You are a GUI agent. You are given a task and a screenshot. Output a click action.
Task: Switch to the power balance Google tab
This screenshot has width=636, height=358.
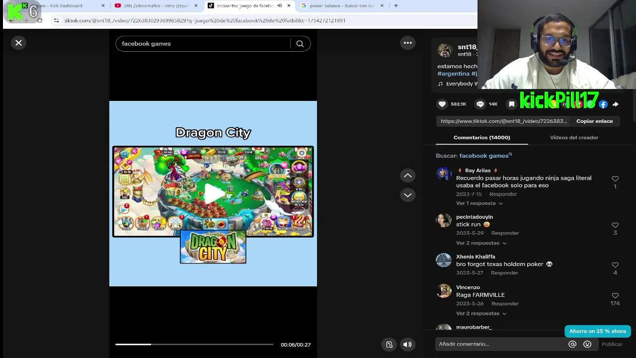coord(342,6)
